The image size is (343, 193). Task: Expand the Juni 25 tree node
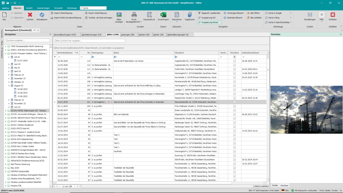point(9,64)
